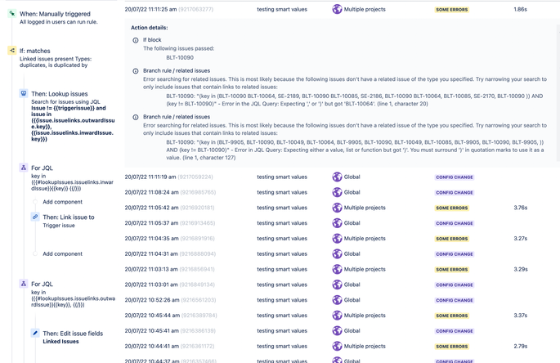Click CONFIG CHANGE badge in 11:11:19 am row
The image size is (560, 363).
455,177
